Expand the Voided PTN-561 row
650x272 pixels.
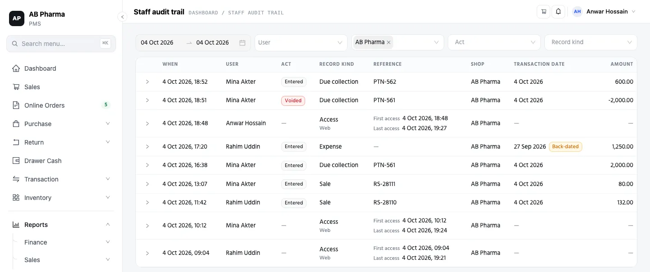tap(147, 100)
